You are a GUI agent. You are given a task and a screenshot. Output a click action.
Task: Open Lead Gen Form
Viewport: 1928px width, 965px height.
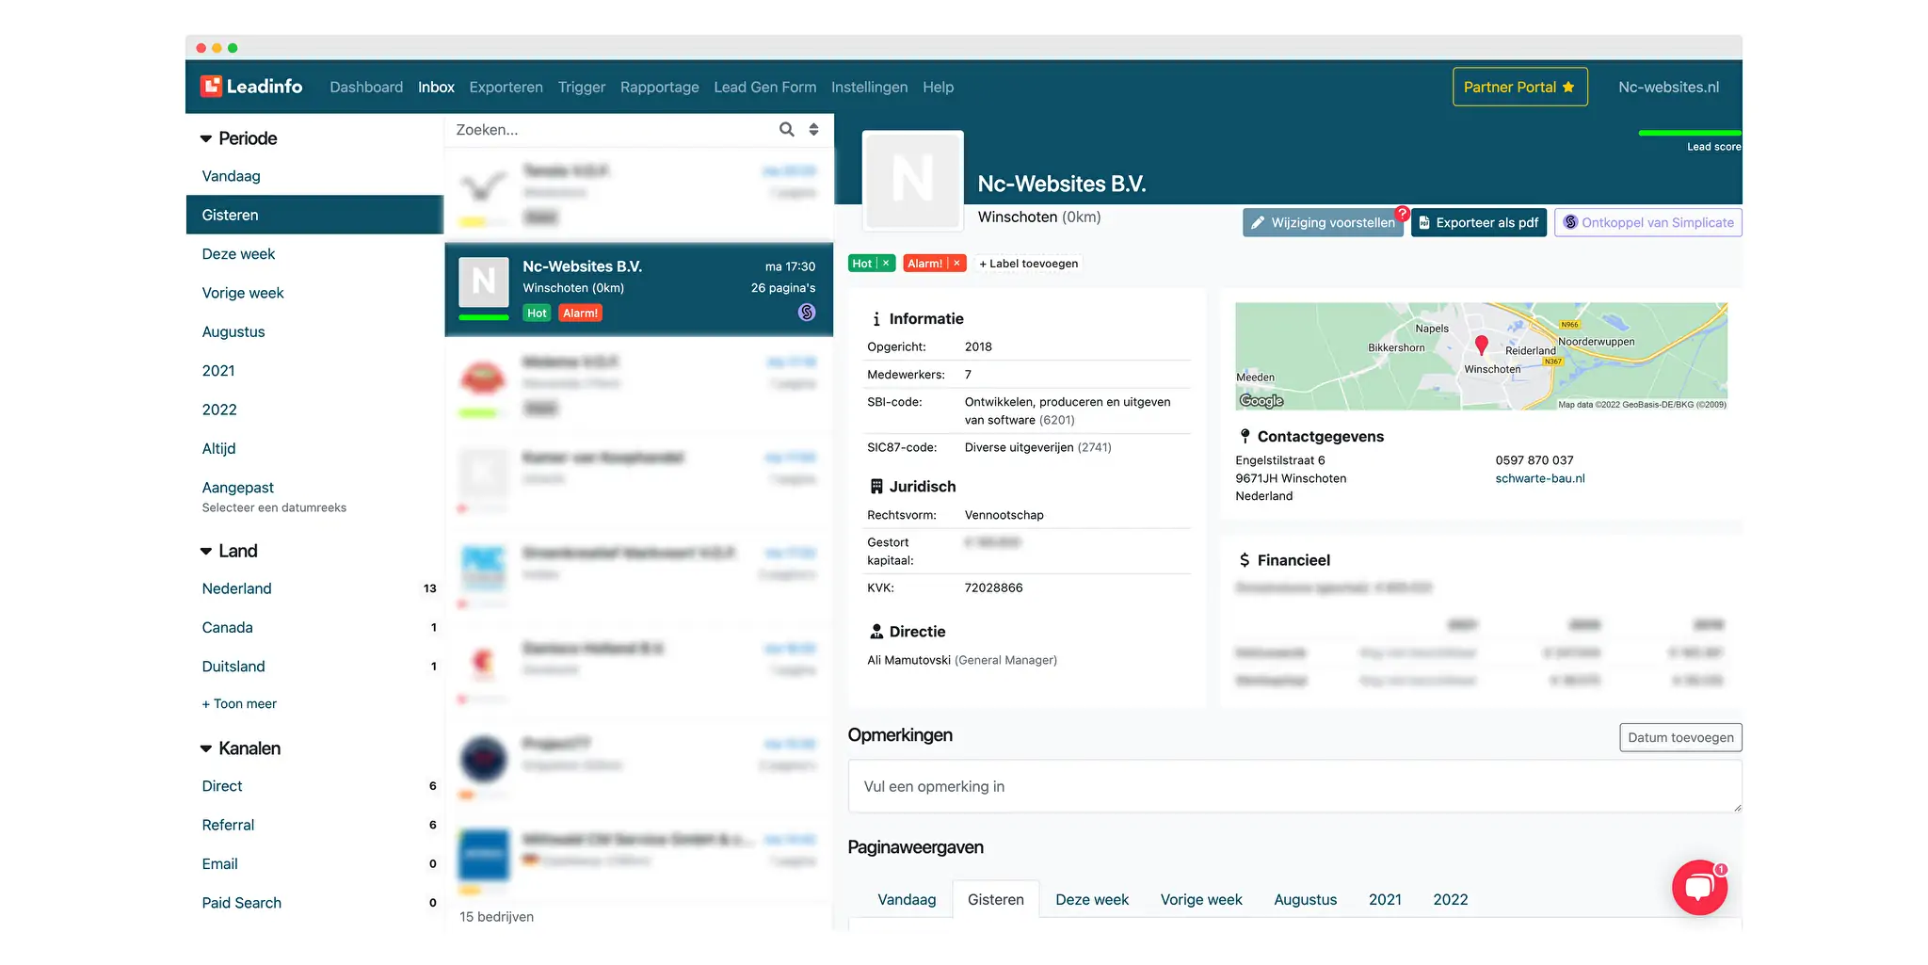pyautogui.click(x=764, y=87)
